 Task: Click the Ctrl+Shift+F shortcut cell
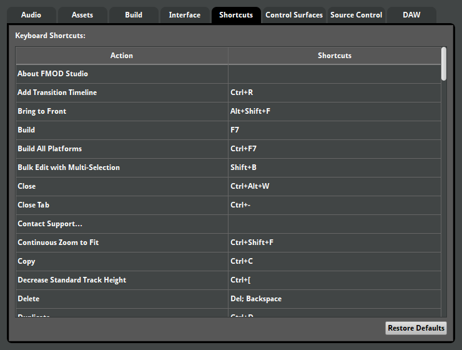coord(335,242)
